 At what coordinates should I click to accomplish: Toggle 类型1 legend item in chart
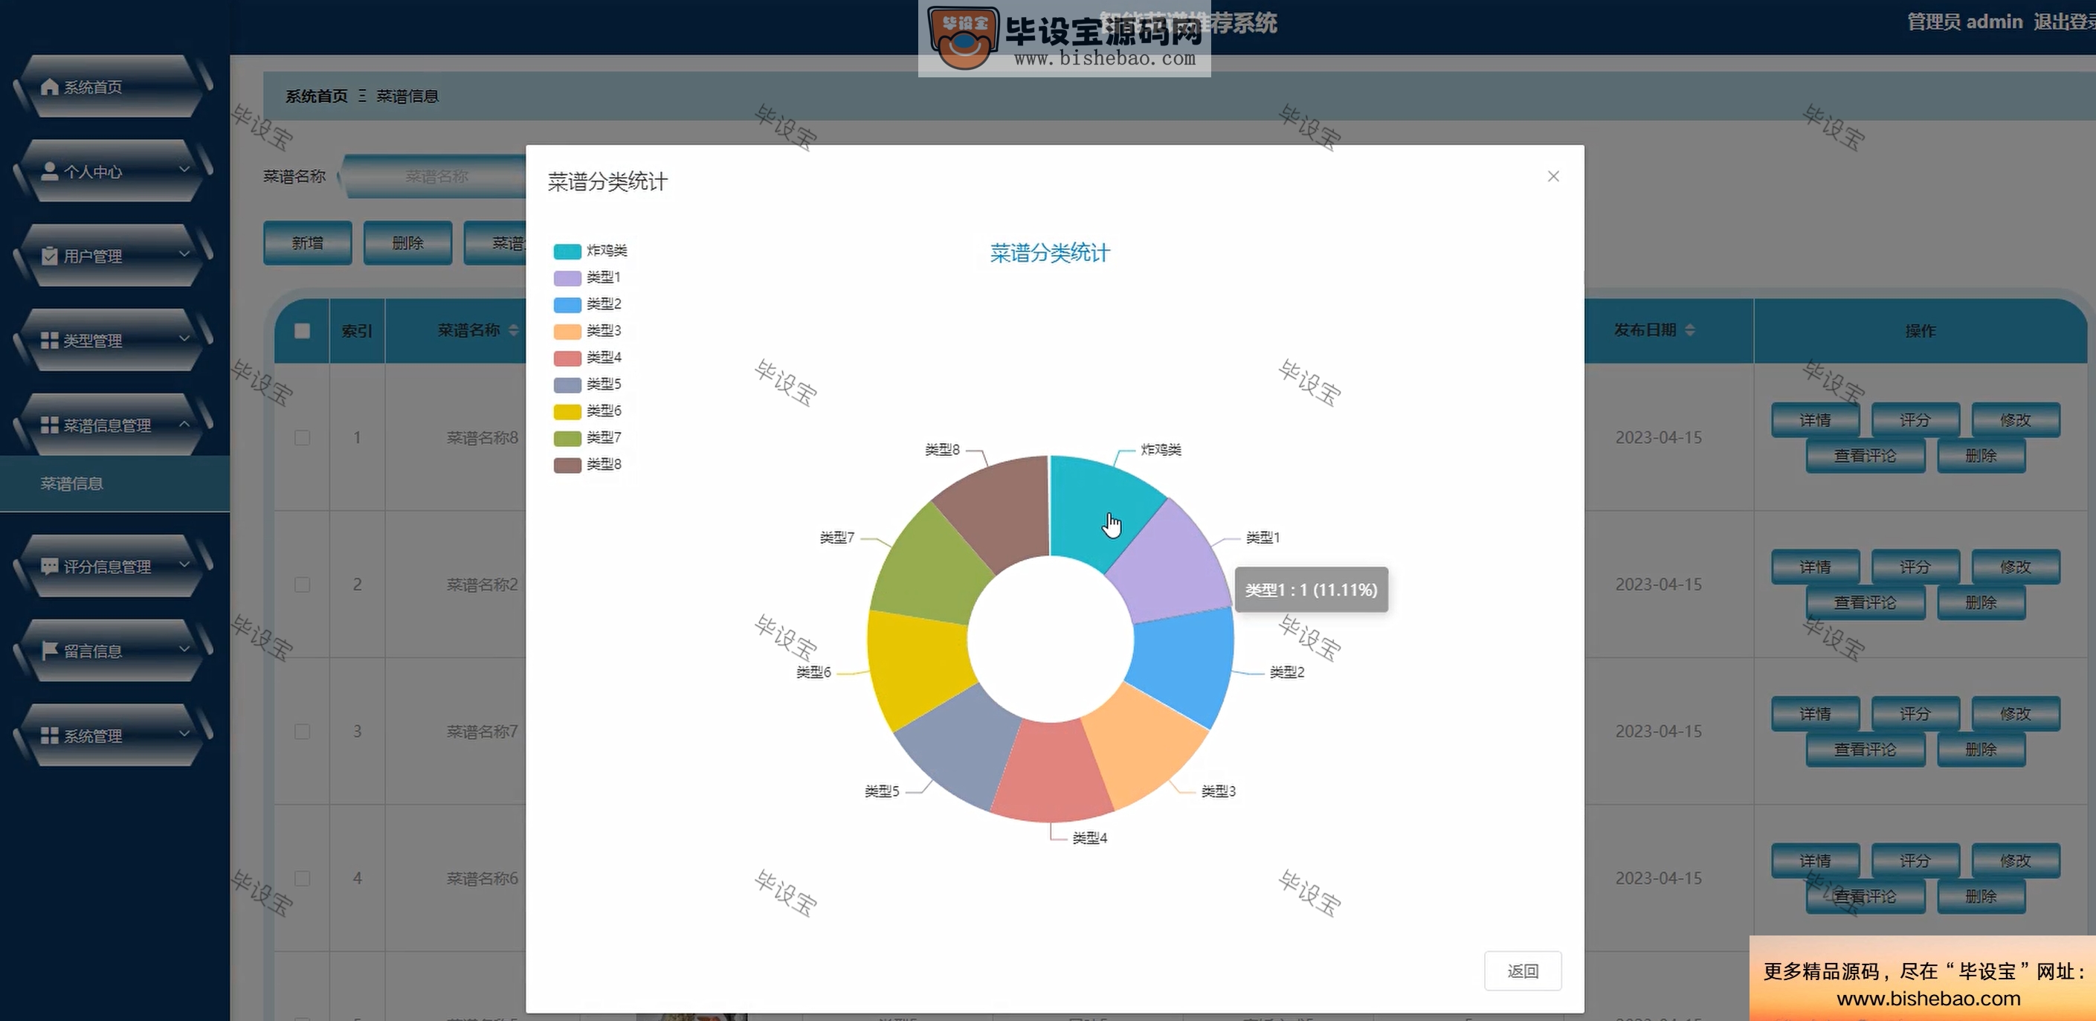coord(587,277)
